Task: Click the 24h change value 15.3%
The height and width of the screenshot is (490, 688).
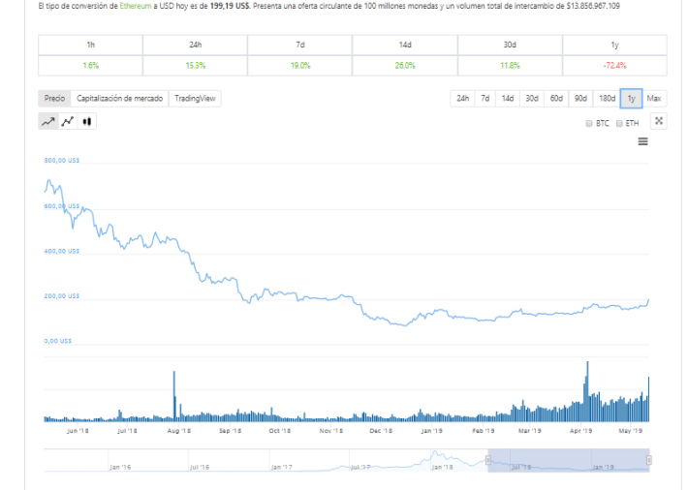Action: pos(195,65)
